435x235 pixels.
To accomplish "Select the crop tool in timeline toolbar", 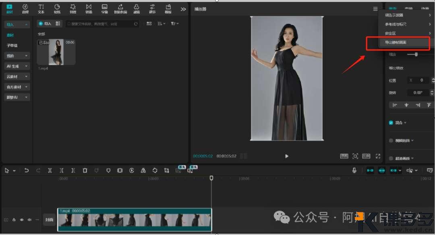I will [166, 171].
